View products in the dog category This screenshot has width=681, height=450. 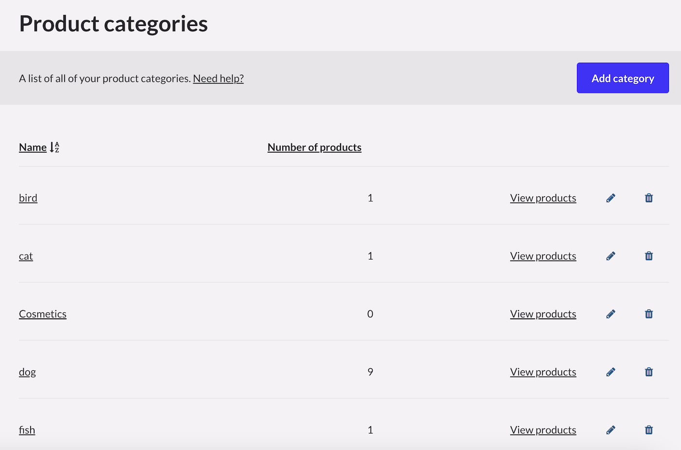[x=543, y=372]
